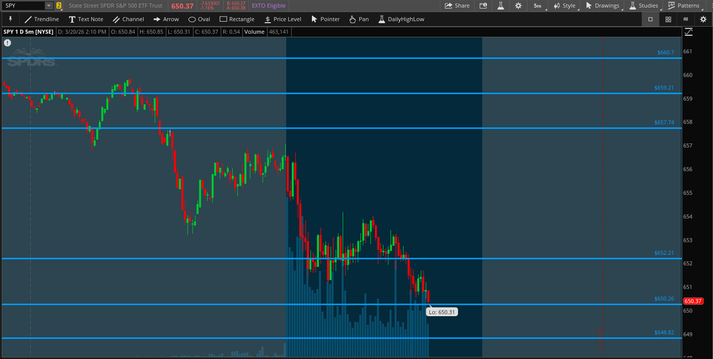Choose the Arrow drawing tool
Image resolution: width=713 pixels, height=359 pixels.
[x=166, y=19]
